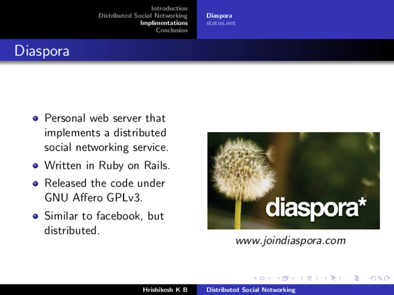Go to next section arrow

point(341,278)
